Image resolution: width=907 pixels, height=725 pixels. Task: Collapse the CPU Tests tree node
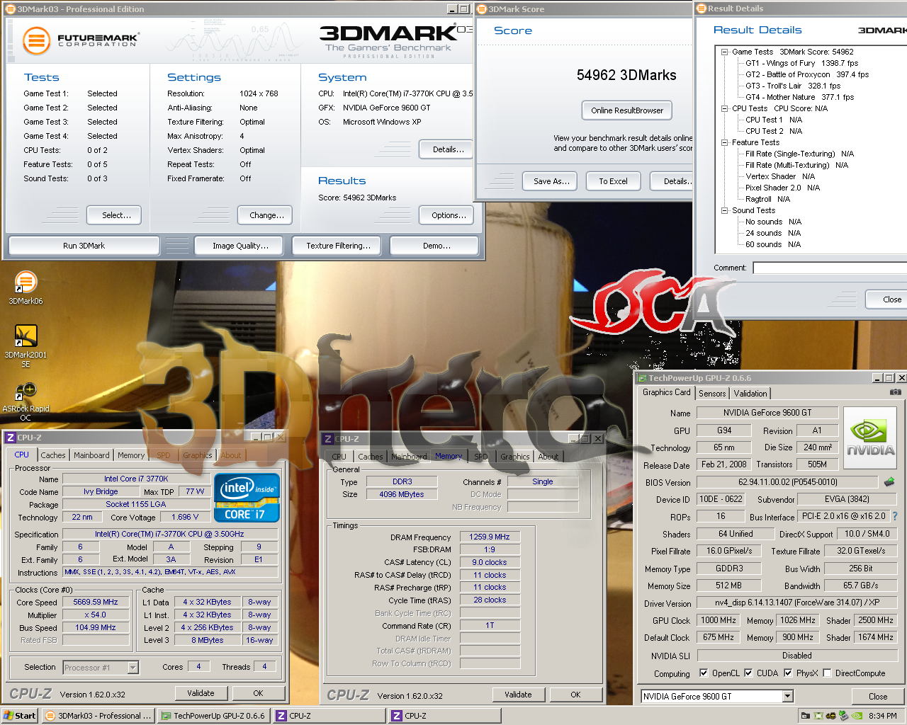coord(725,108)
